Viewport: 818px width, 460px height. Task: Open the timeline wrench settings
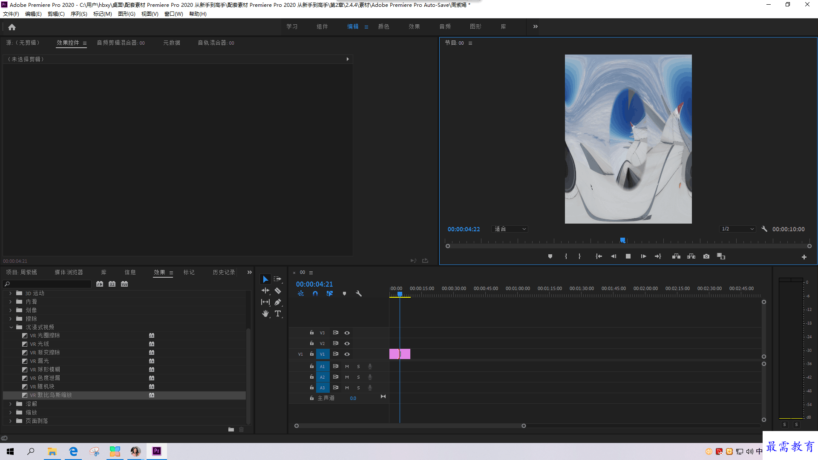point(359,293)
